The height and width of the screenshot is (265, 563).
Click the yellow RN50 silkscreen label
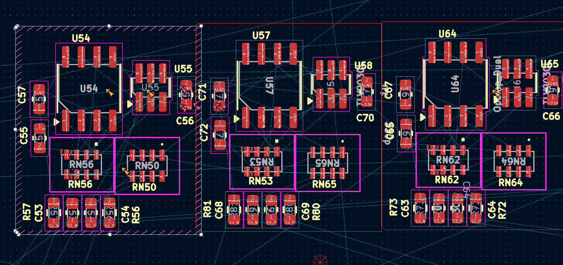coord(144,187)
